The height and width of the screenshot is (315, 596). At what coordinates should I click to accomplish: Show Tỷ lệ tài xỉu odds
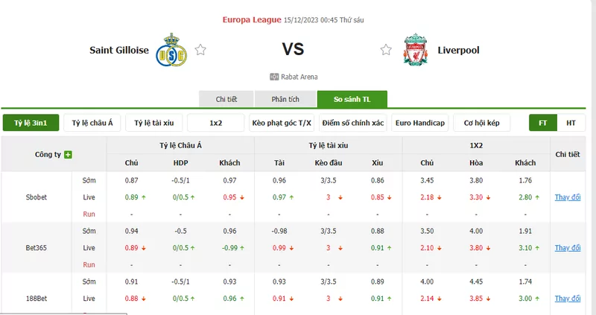154,123
